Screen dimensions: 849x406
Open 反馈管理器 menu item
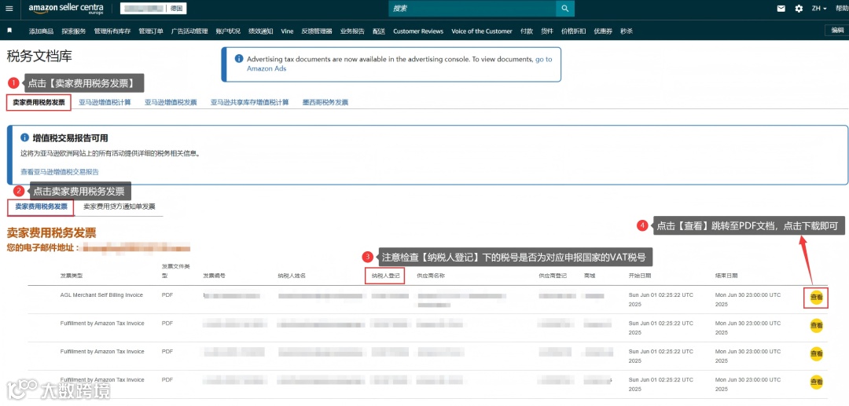317,31
